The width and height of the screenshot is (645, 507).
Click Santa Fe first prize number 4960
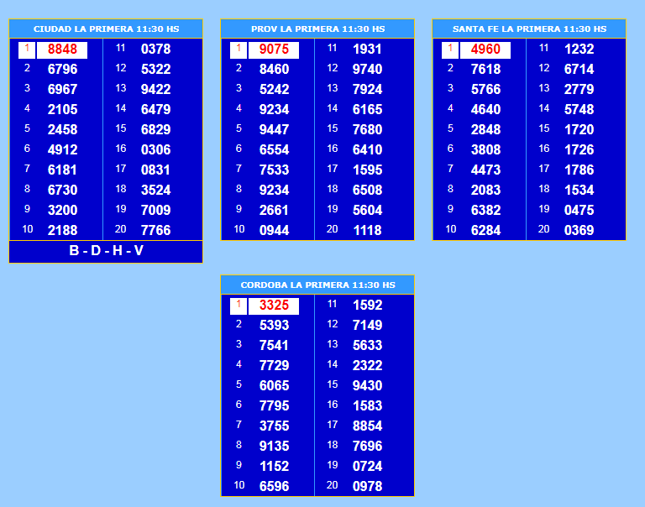click(x=485, y=50)
